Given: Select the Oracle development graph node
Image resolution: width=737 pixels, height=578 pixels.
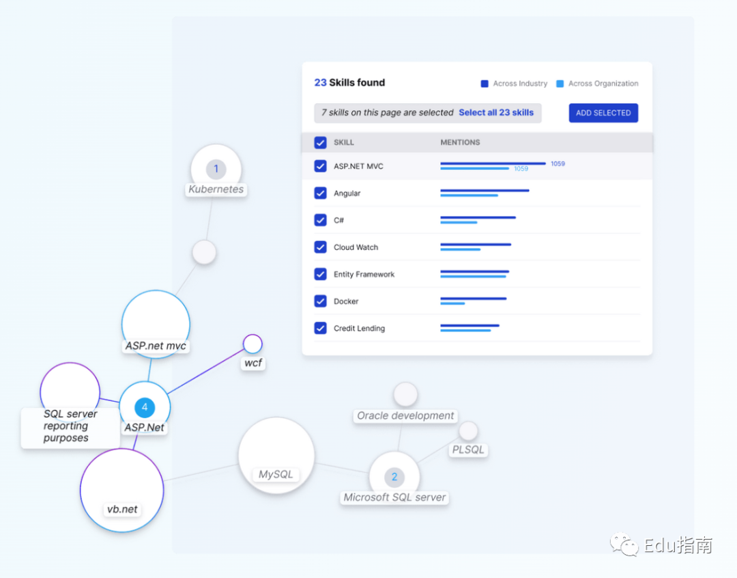Looking at the screenshot, I should [405, 394].
